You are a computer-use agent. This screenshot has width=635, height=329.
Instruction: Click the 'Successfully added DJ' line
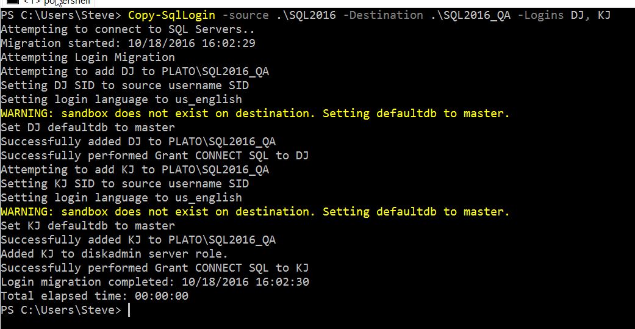tap(138, 142)
